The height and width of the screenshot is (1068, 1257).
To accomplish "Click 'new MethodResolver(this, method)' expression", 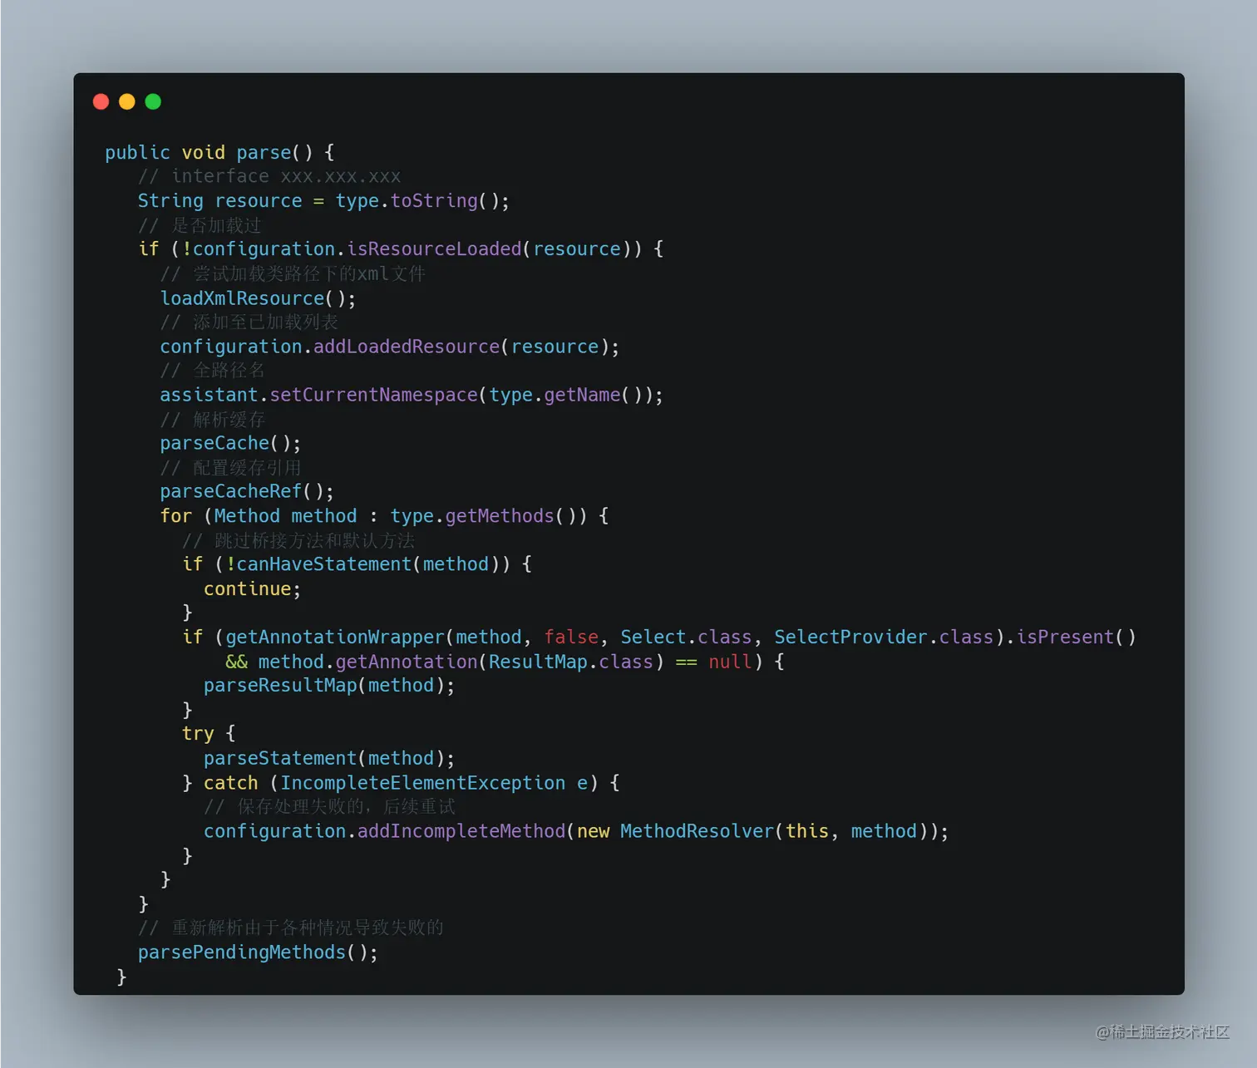I will [x=752, y=831].
